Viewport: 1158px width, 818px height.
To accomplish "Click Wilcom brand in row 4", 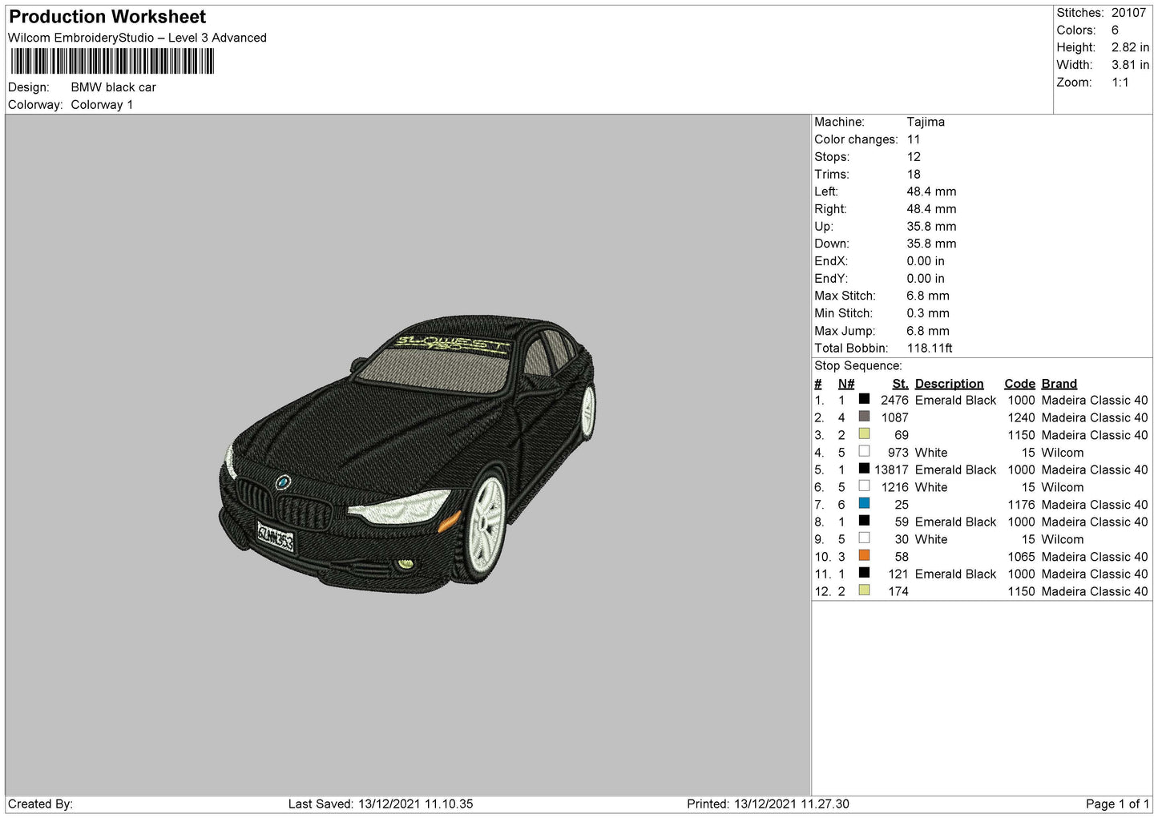I will pyautogui.click(x=1062, y=453).
